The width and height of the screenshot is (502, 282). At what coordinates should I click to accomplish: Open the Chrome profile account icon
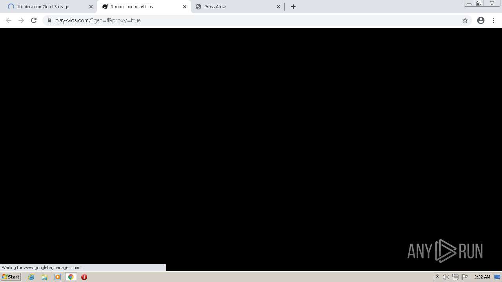click(x=481, y=20)
